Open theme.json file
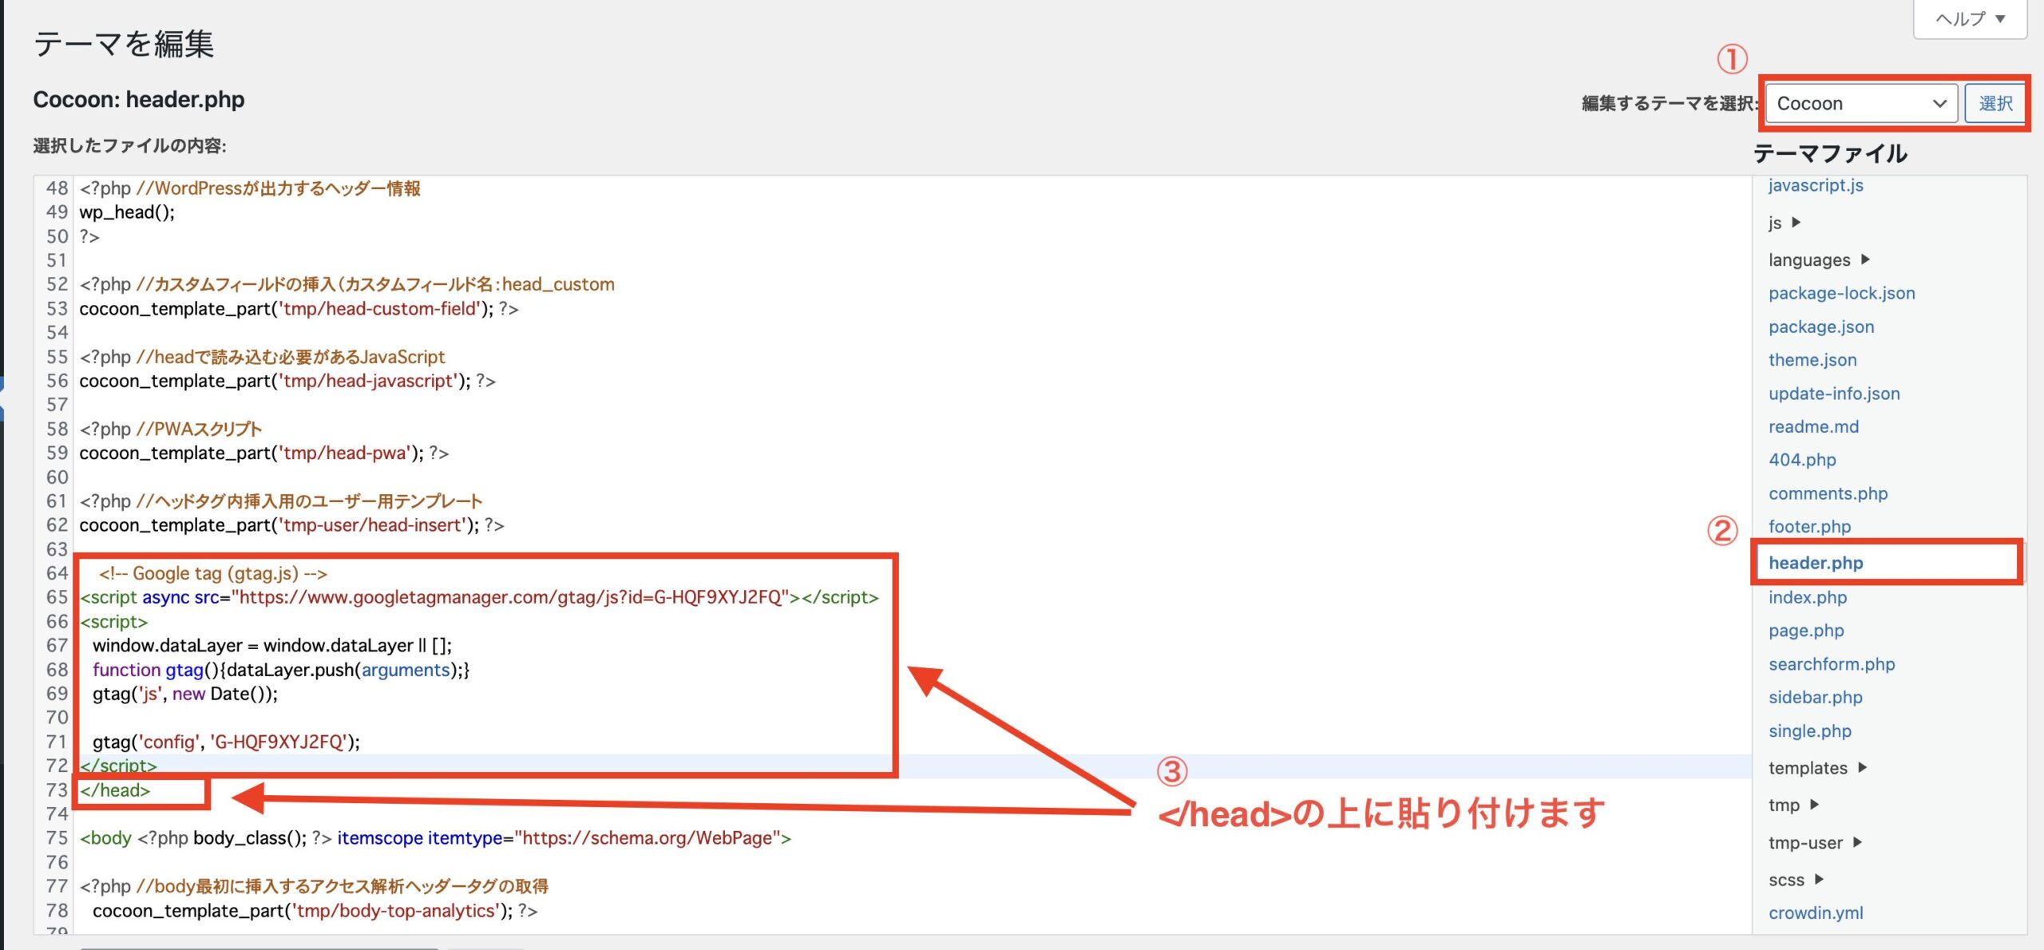2044x950 pixels. [x=1812, y=360]
